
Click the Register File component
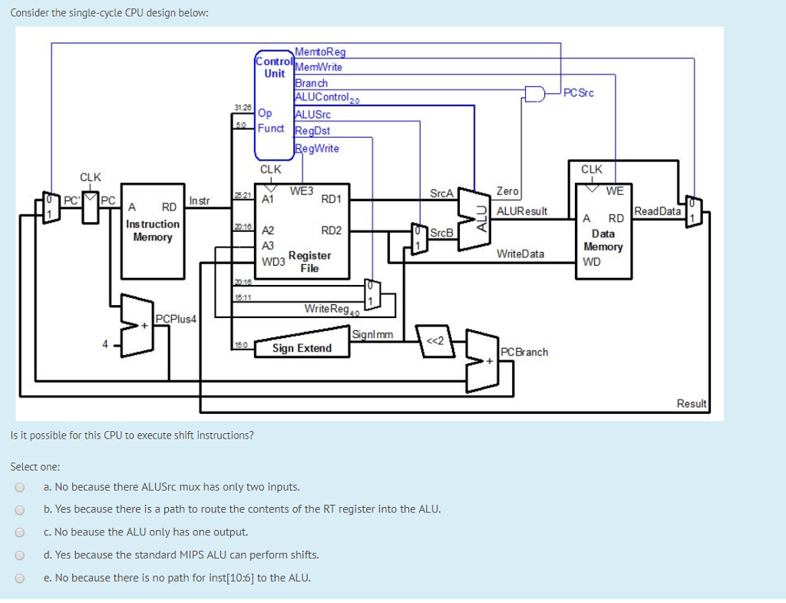click(302, 230)
